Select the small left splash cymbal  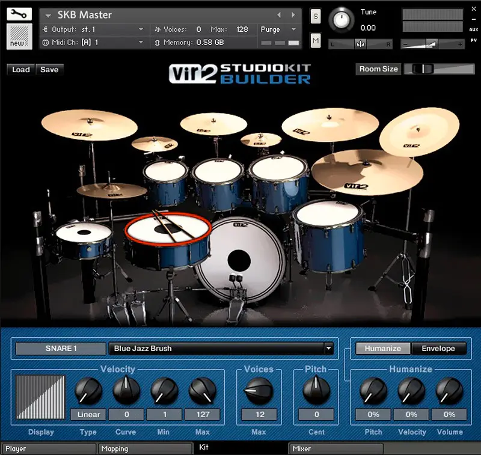point(155,144)
